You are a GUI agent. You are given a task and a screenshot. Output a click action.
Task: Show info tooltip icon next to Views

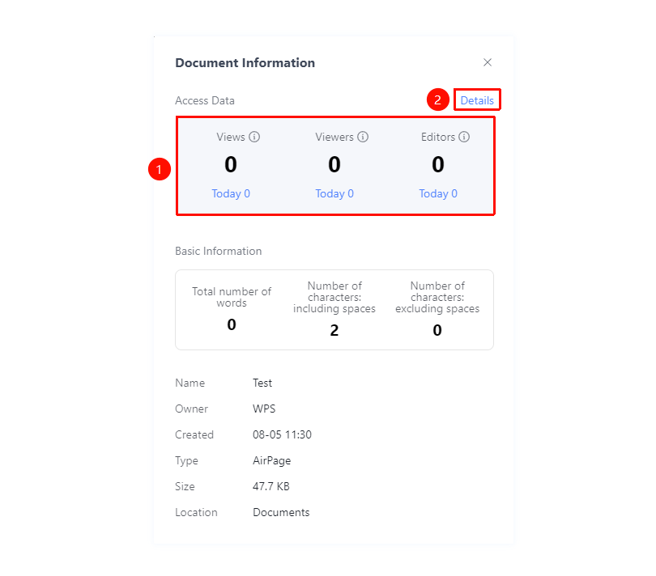[x=254, y=137]
